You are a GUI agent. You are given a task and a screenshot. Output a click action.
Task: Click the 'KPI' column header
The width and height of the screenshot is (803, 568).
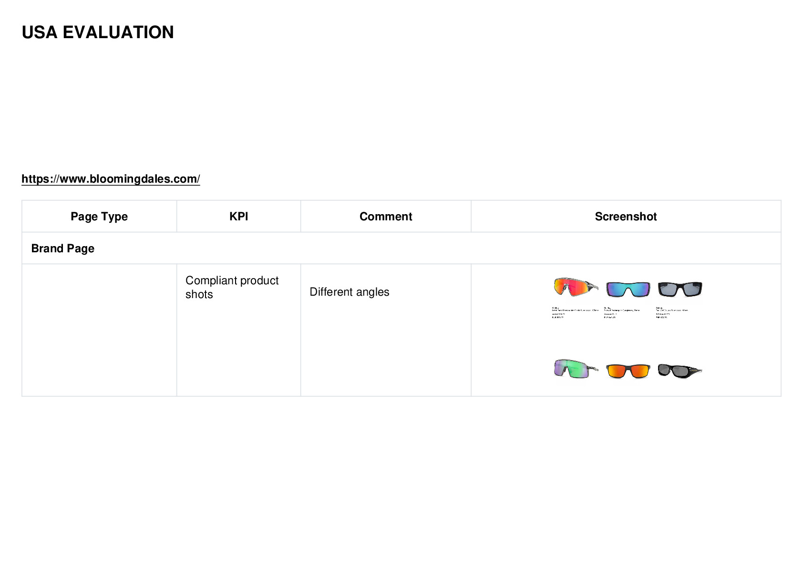point(238,217)
